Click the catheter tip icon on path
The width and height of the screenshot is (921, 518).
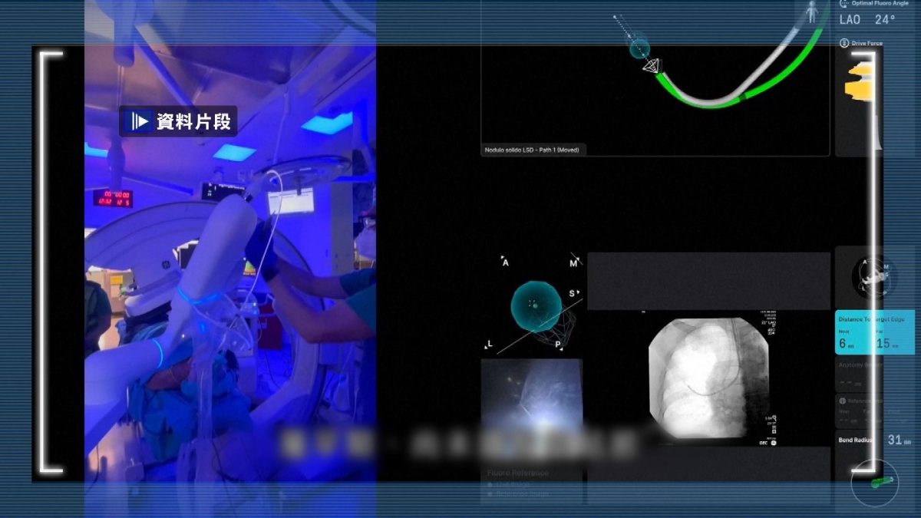[652, 67]
